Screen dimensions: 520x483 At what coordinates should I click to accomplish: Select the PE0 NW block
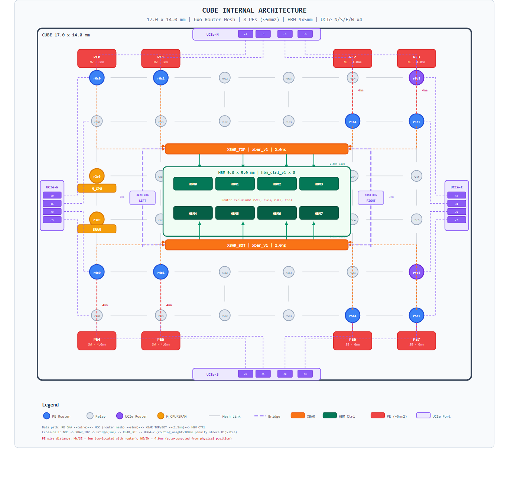(x=97, y=59)
